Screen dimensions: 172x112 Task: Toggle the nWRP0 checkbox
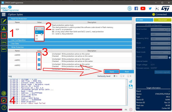point(39,55)
